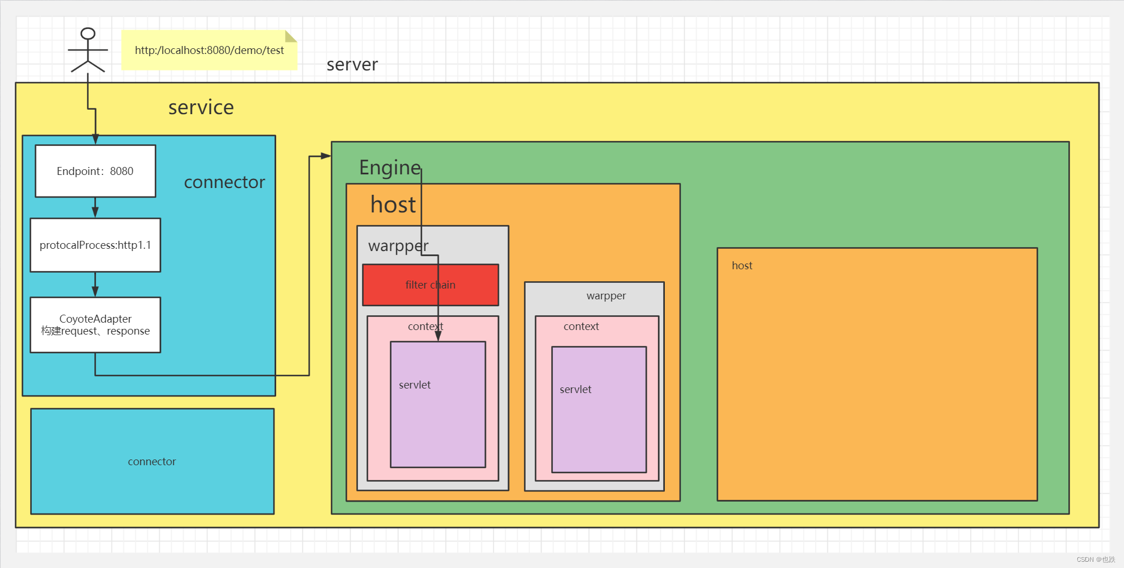Select the 'service' label text

(x=201, y=107)
